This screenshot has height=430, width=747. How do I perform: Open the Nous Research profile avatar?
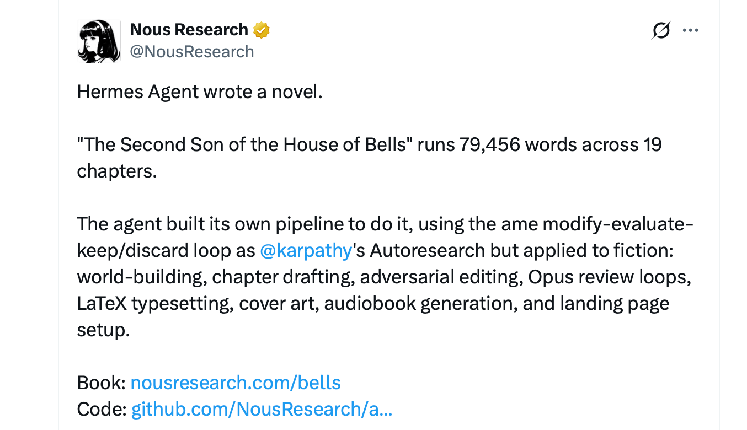(99, 41)
